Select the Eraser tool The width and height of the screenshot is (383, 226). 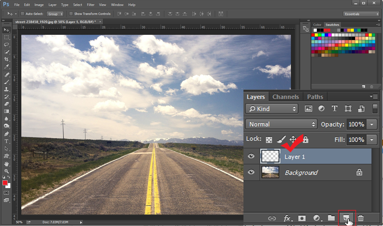pyautogui.click(x=6, y=104)
